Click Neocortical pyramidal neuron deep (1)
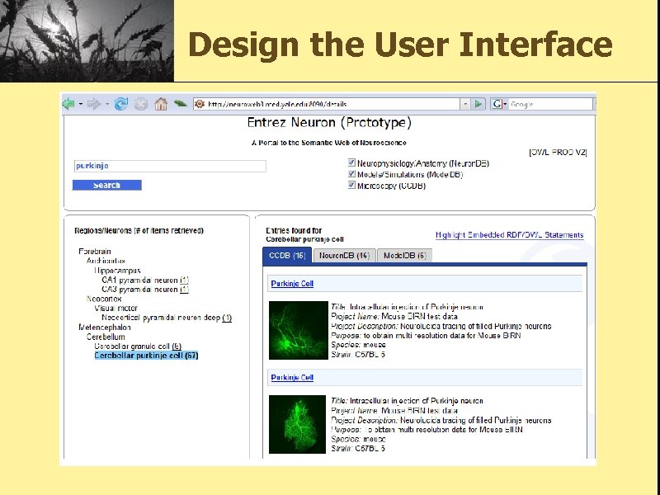This screenshot has width=660, height=495. (x=167, y=318)
